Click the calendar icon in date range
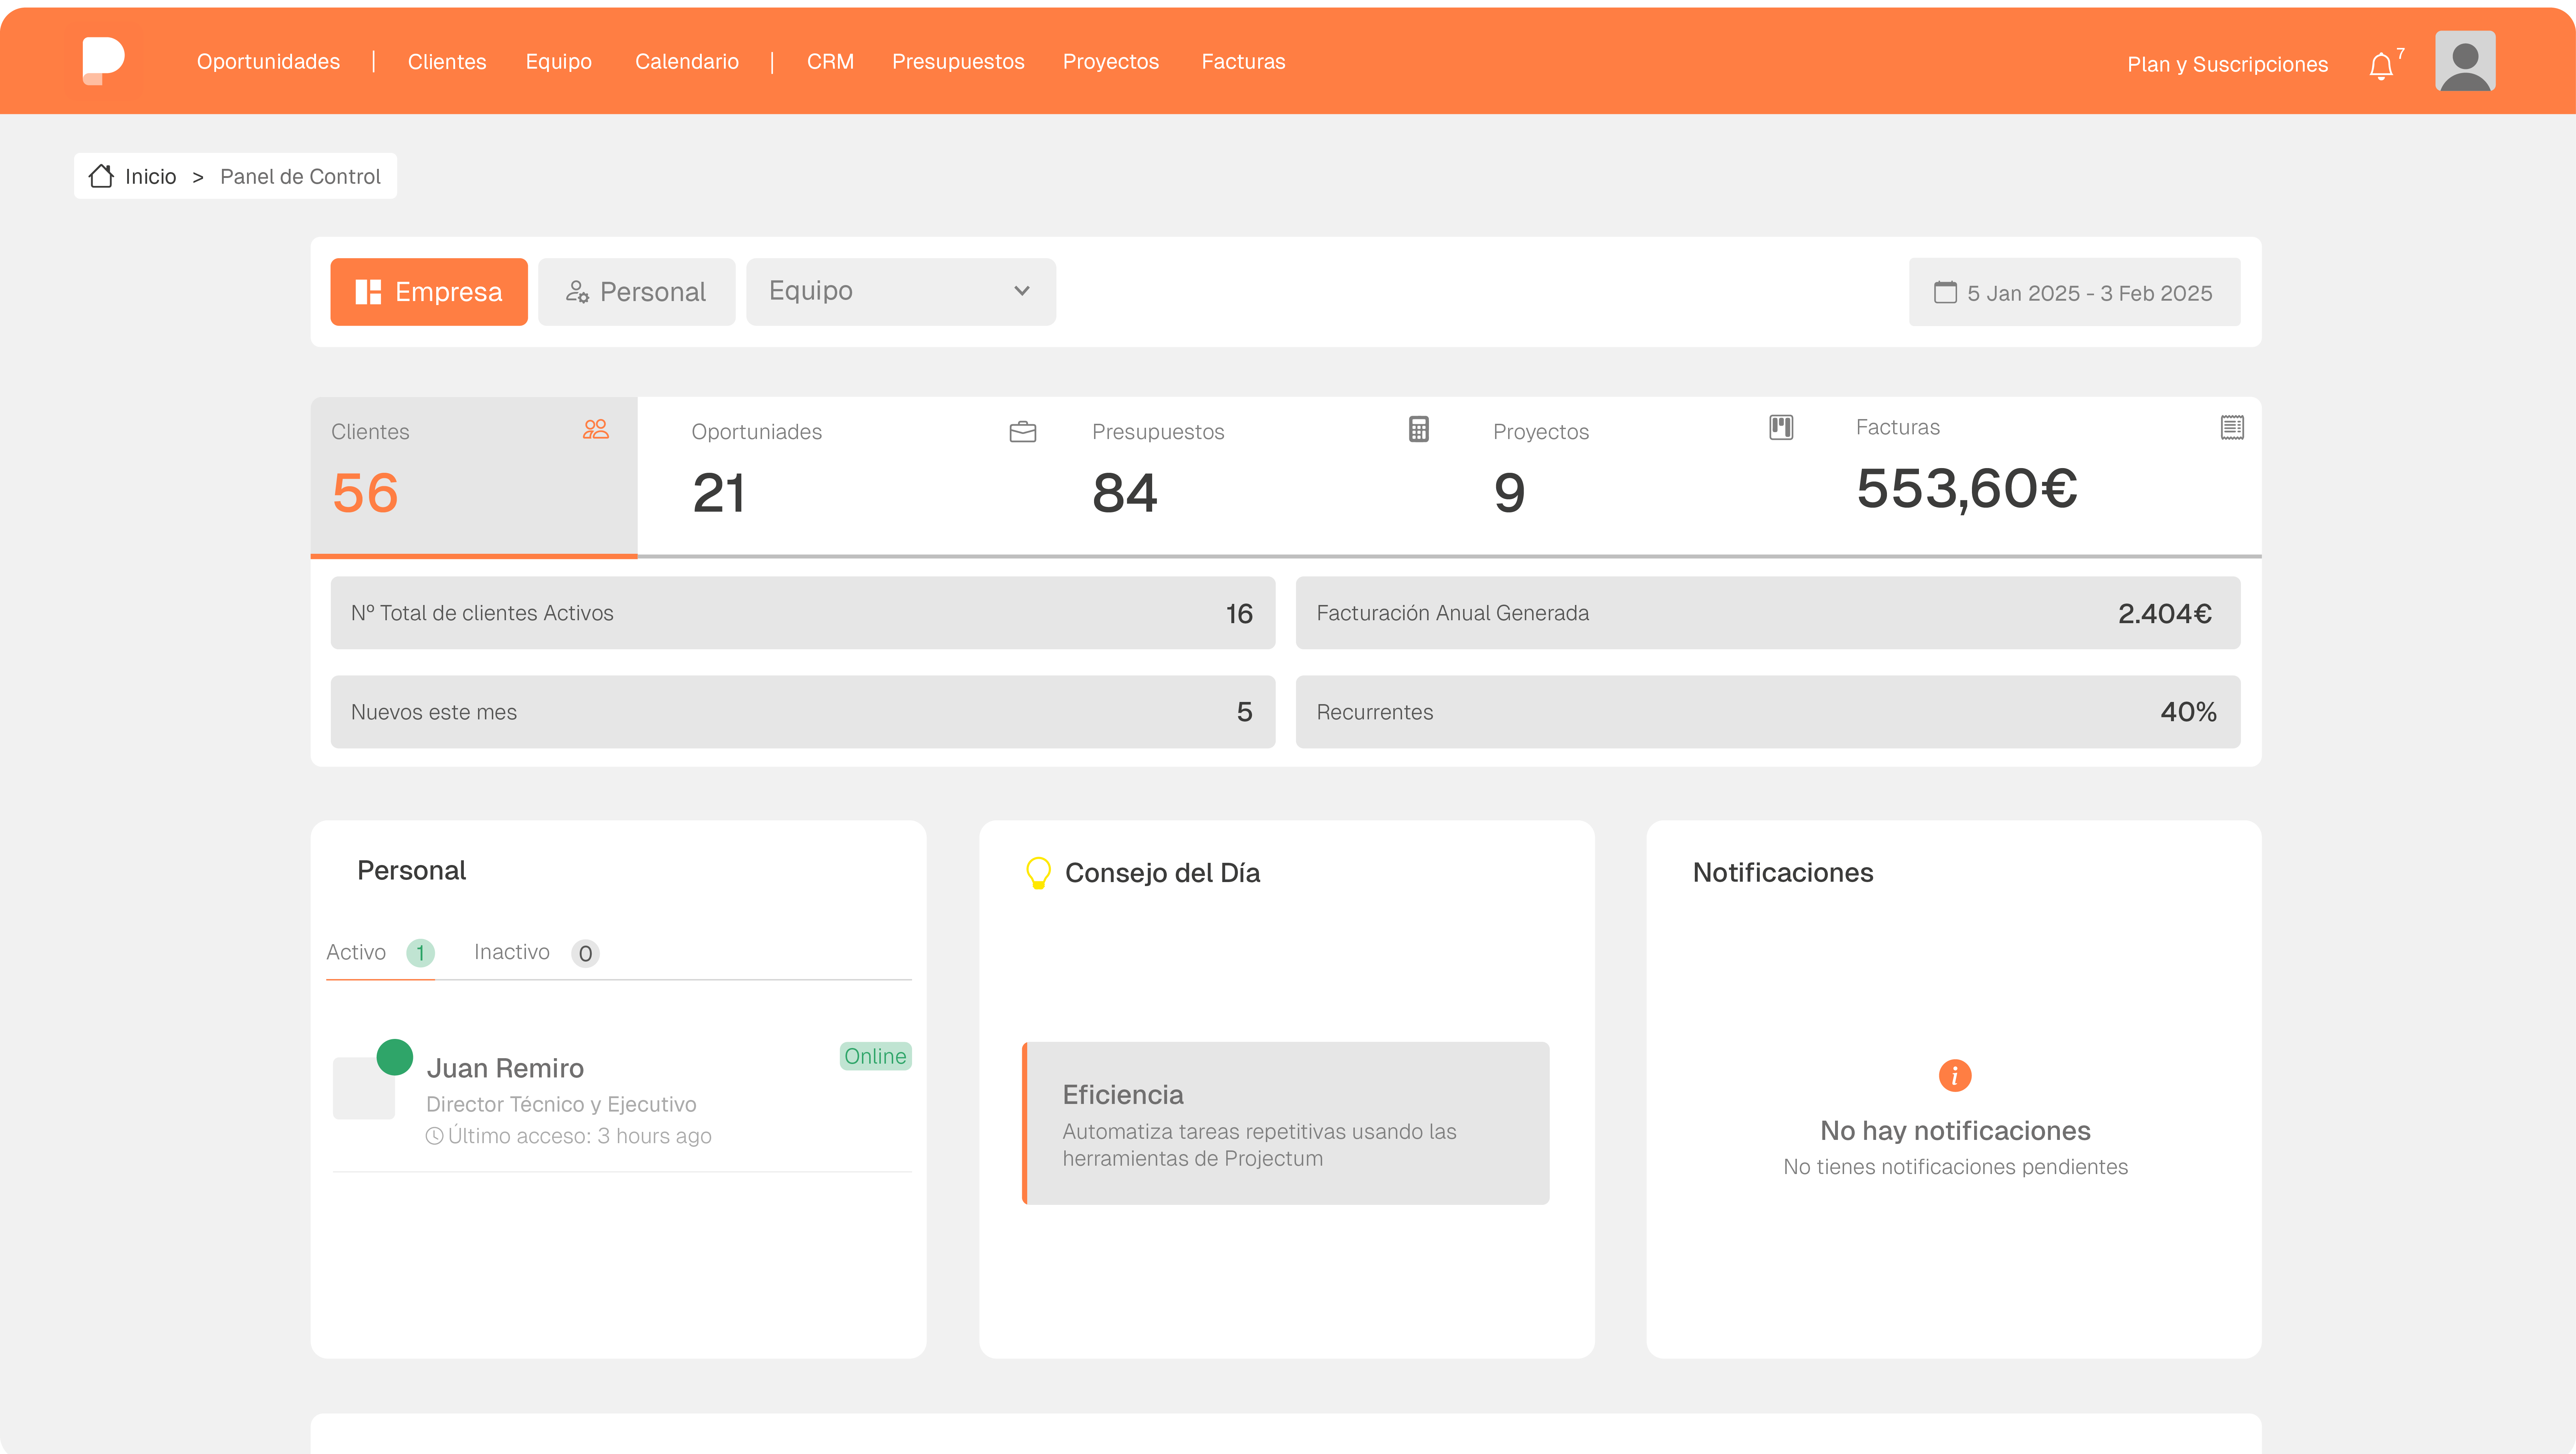 point(1945,292)
